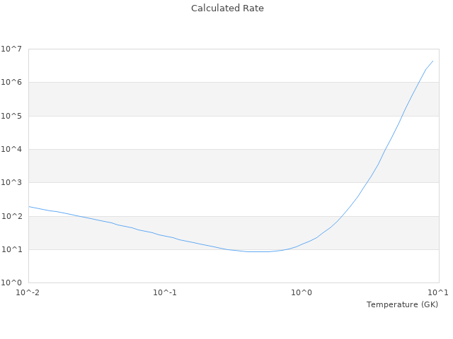Click the curve where it crosses the 10^5 gridline
The image size is (453, 339).
tap(402, 116)
